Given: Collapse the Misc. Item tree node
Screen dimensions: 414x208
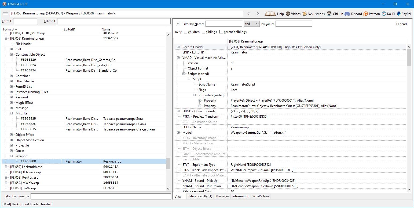Looking at the screenshot, I should (x=12, y=113).
